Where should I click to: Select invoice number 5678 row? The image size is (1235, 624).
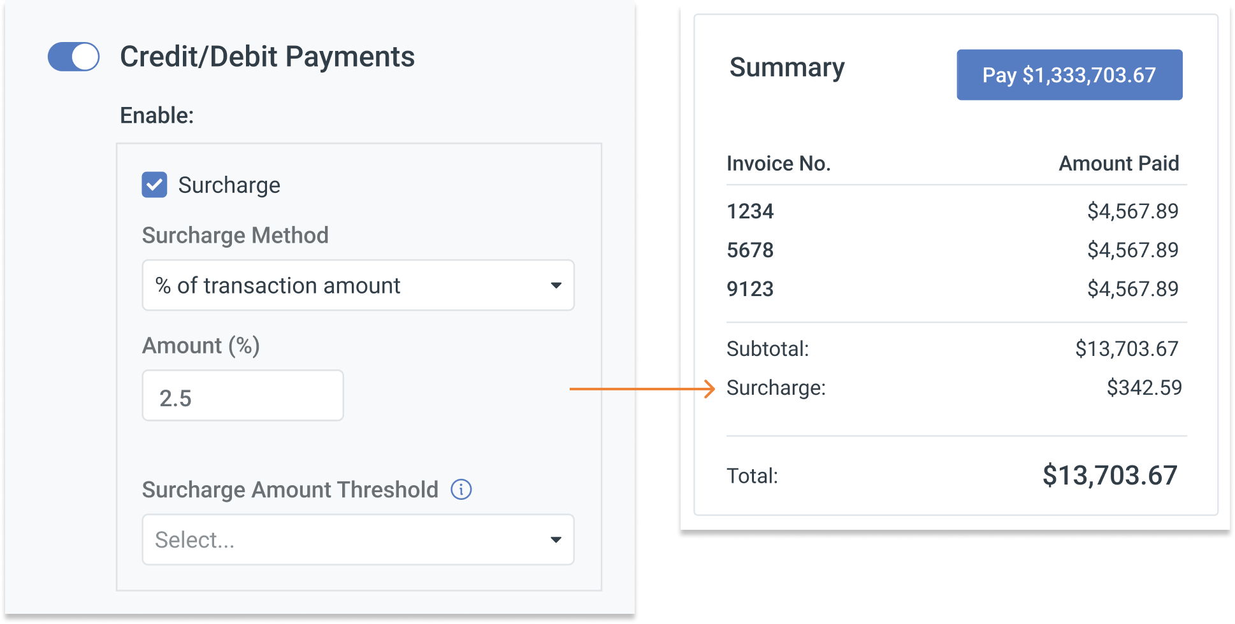(x=750, y=250)
